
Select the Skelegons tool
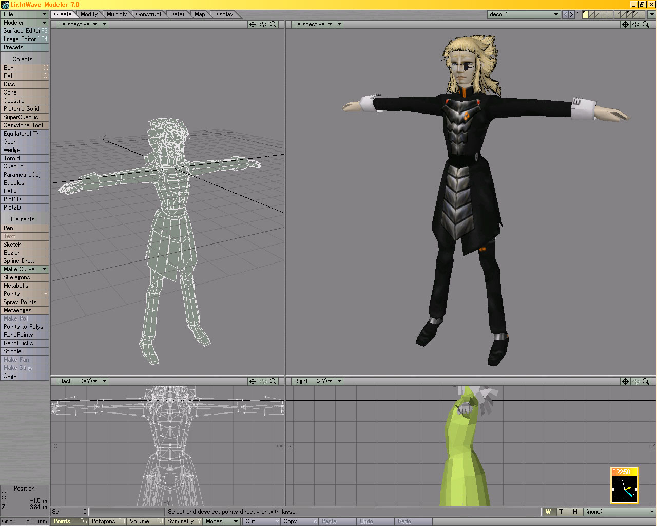pyautogui.click(x=25, y=277)
